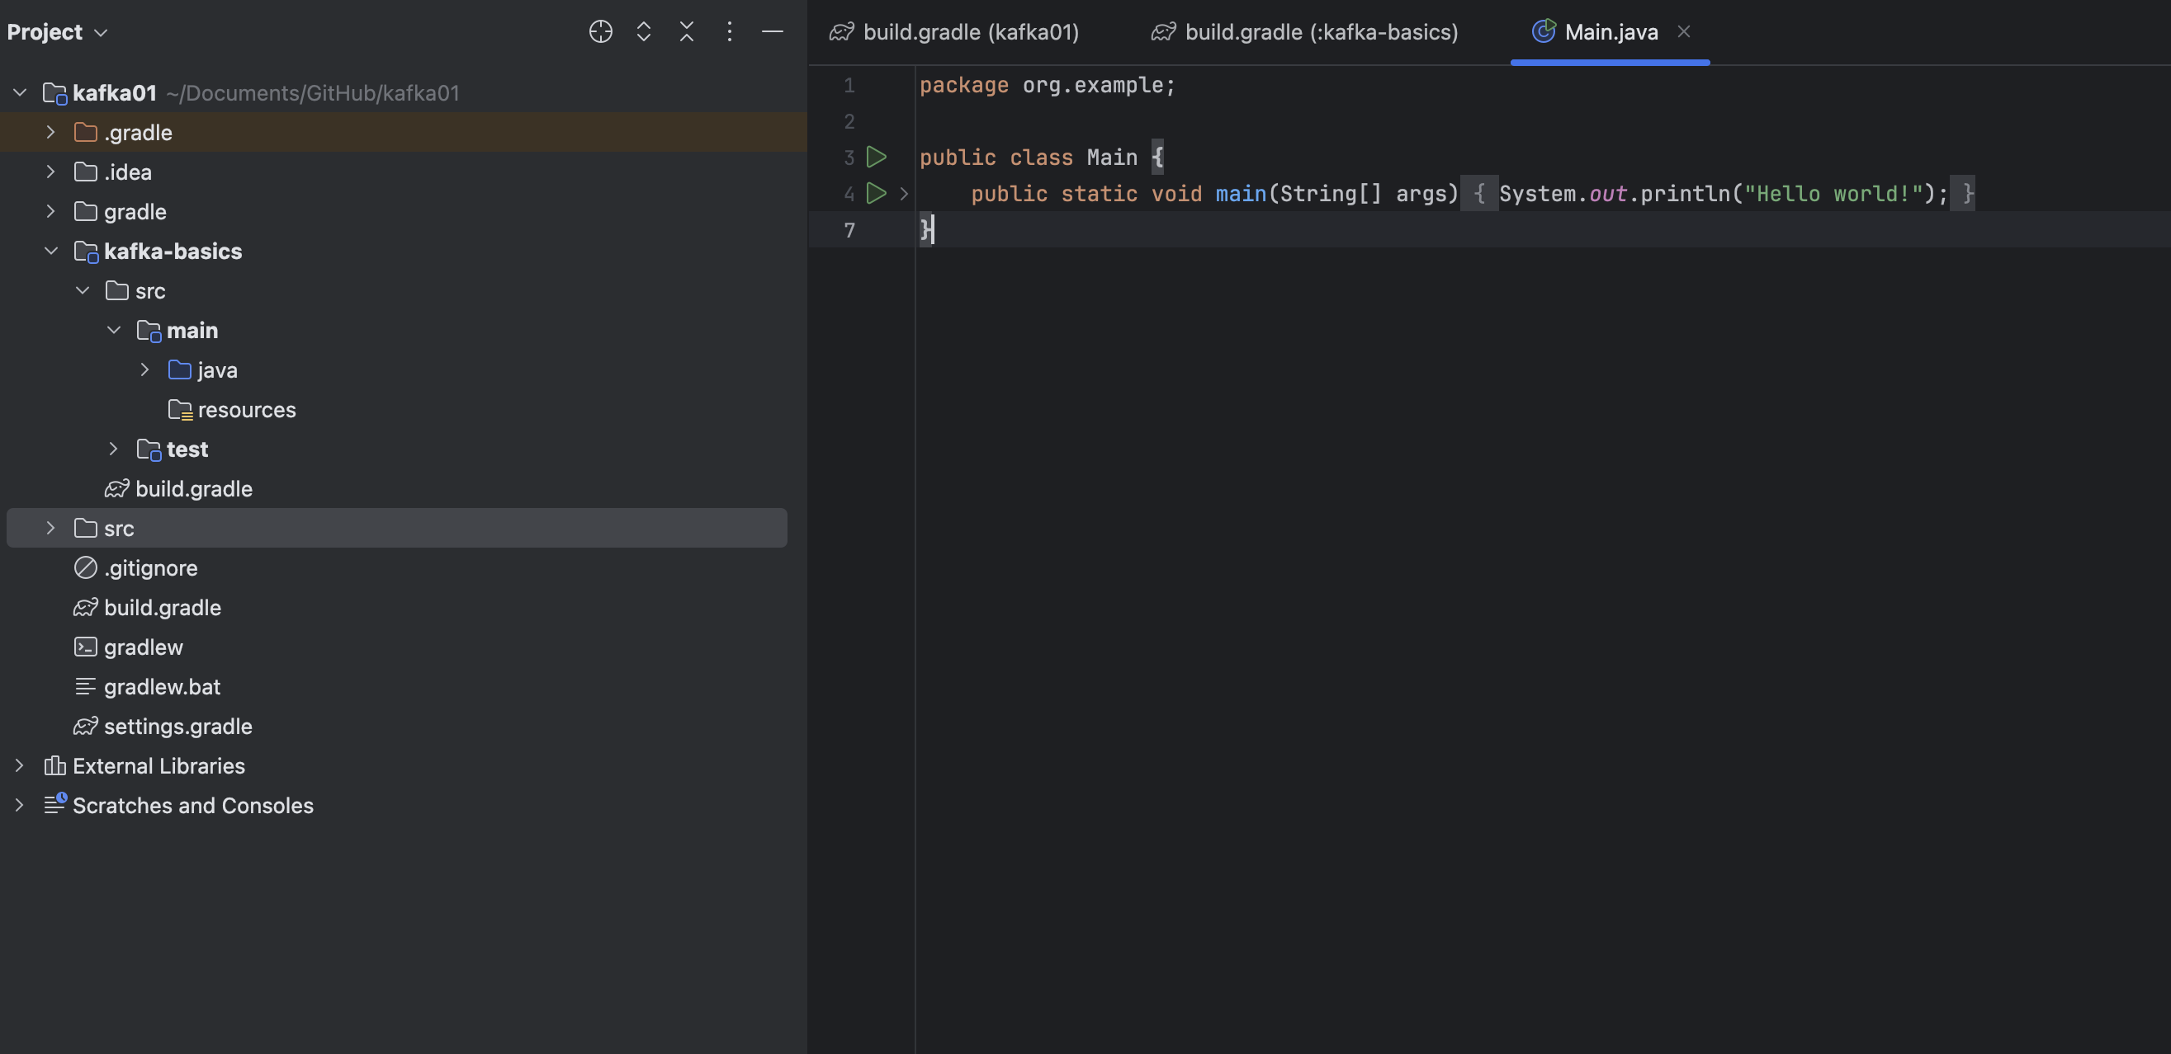Click the Expand Selected up-down arrows icon

(643, 32)
